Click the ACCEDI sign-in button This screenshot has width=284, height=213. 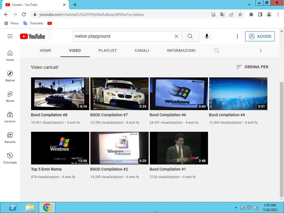260,36
